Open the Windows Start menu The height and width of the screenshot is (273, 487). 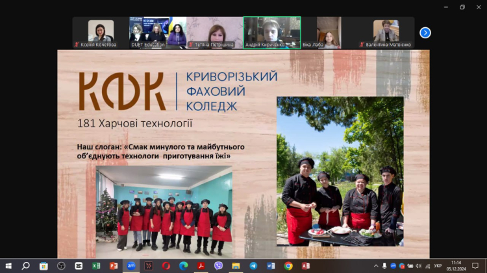[x=8, y=266]
